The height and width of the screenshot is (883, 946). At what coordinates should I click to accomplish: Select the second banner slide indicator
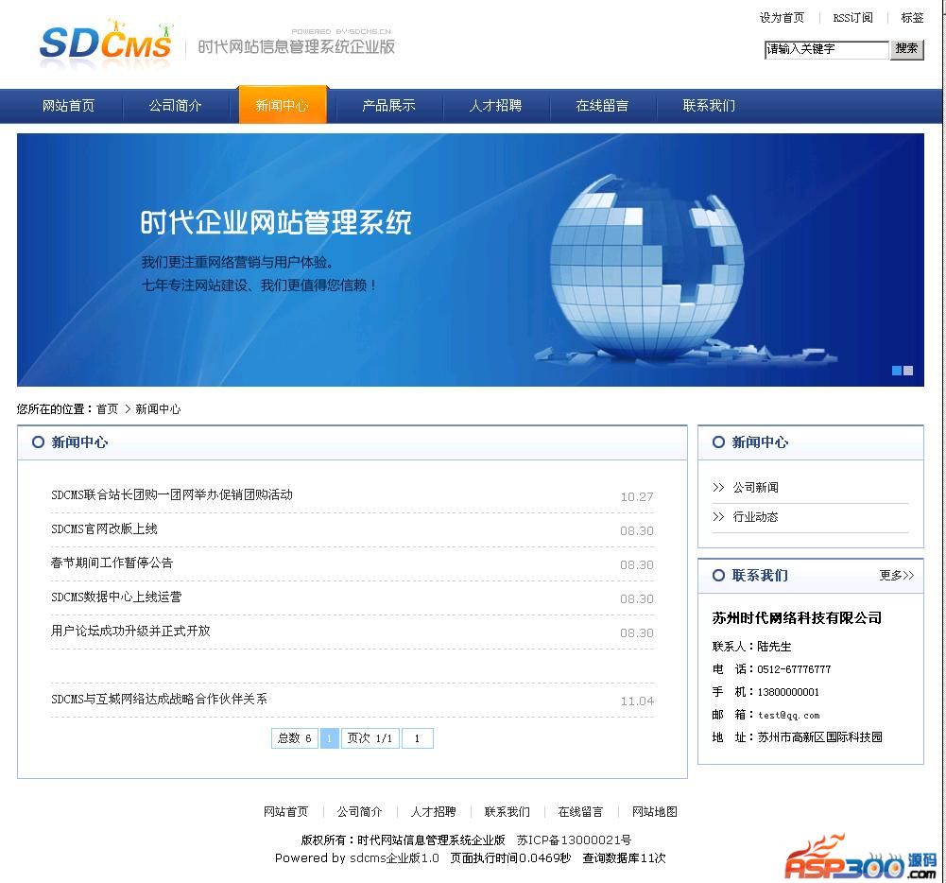click(x=908, y=371)
